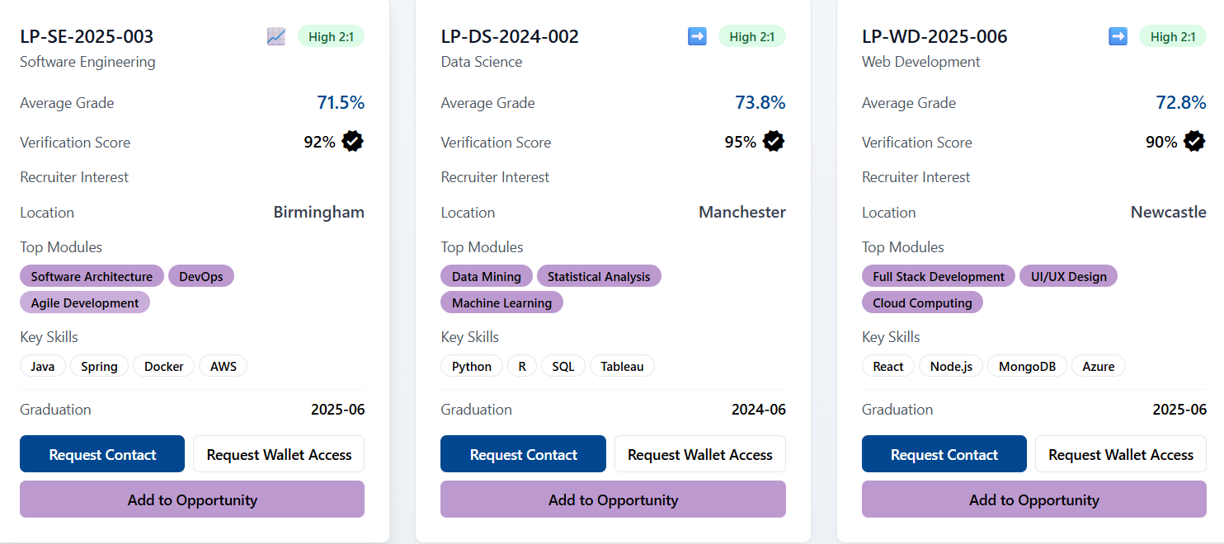Click the right arrow icon on LP-WD-2025-006
Image resolution: width=1224 pixels, height=544 pixels.
(x=1118, y=36)
